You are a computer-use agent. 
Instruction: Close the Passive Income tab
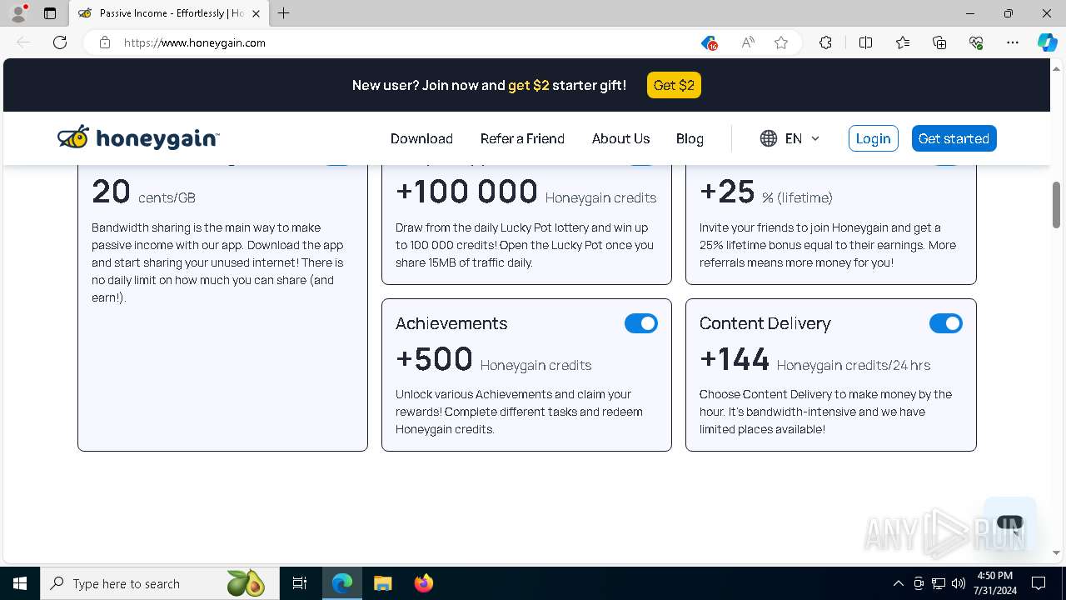[257, 13]
